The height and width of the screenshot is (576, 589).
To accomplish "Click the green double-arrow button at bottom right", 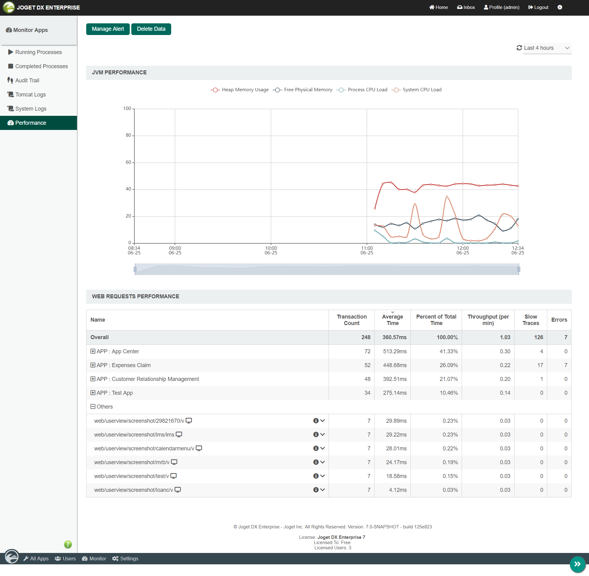I will pos(577,564).
